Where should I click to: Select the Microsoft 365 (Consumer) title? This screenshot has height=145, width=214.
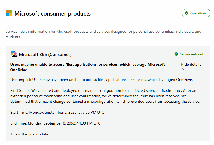click(x=45, y=54)
